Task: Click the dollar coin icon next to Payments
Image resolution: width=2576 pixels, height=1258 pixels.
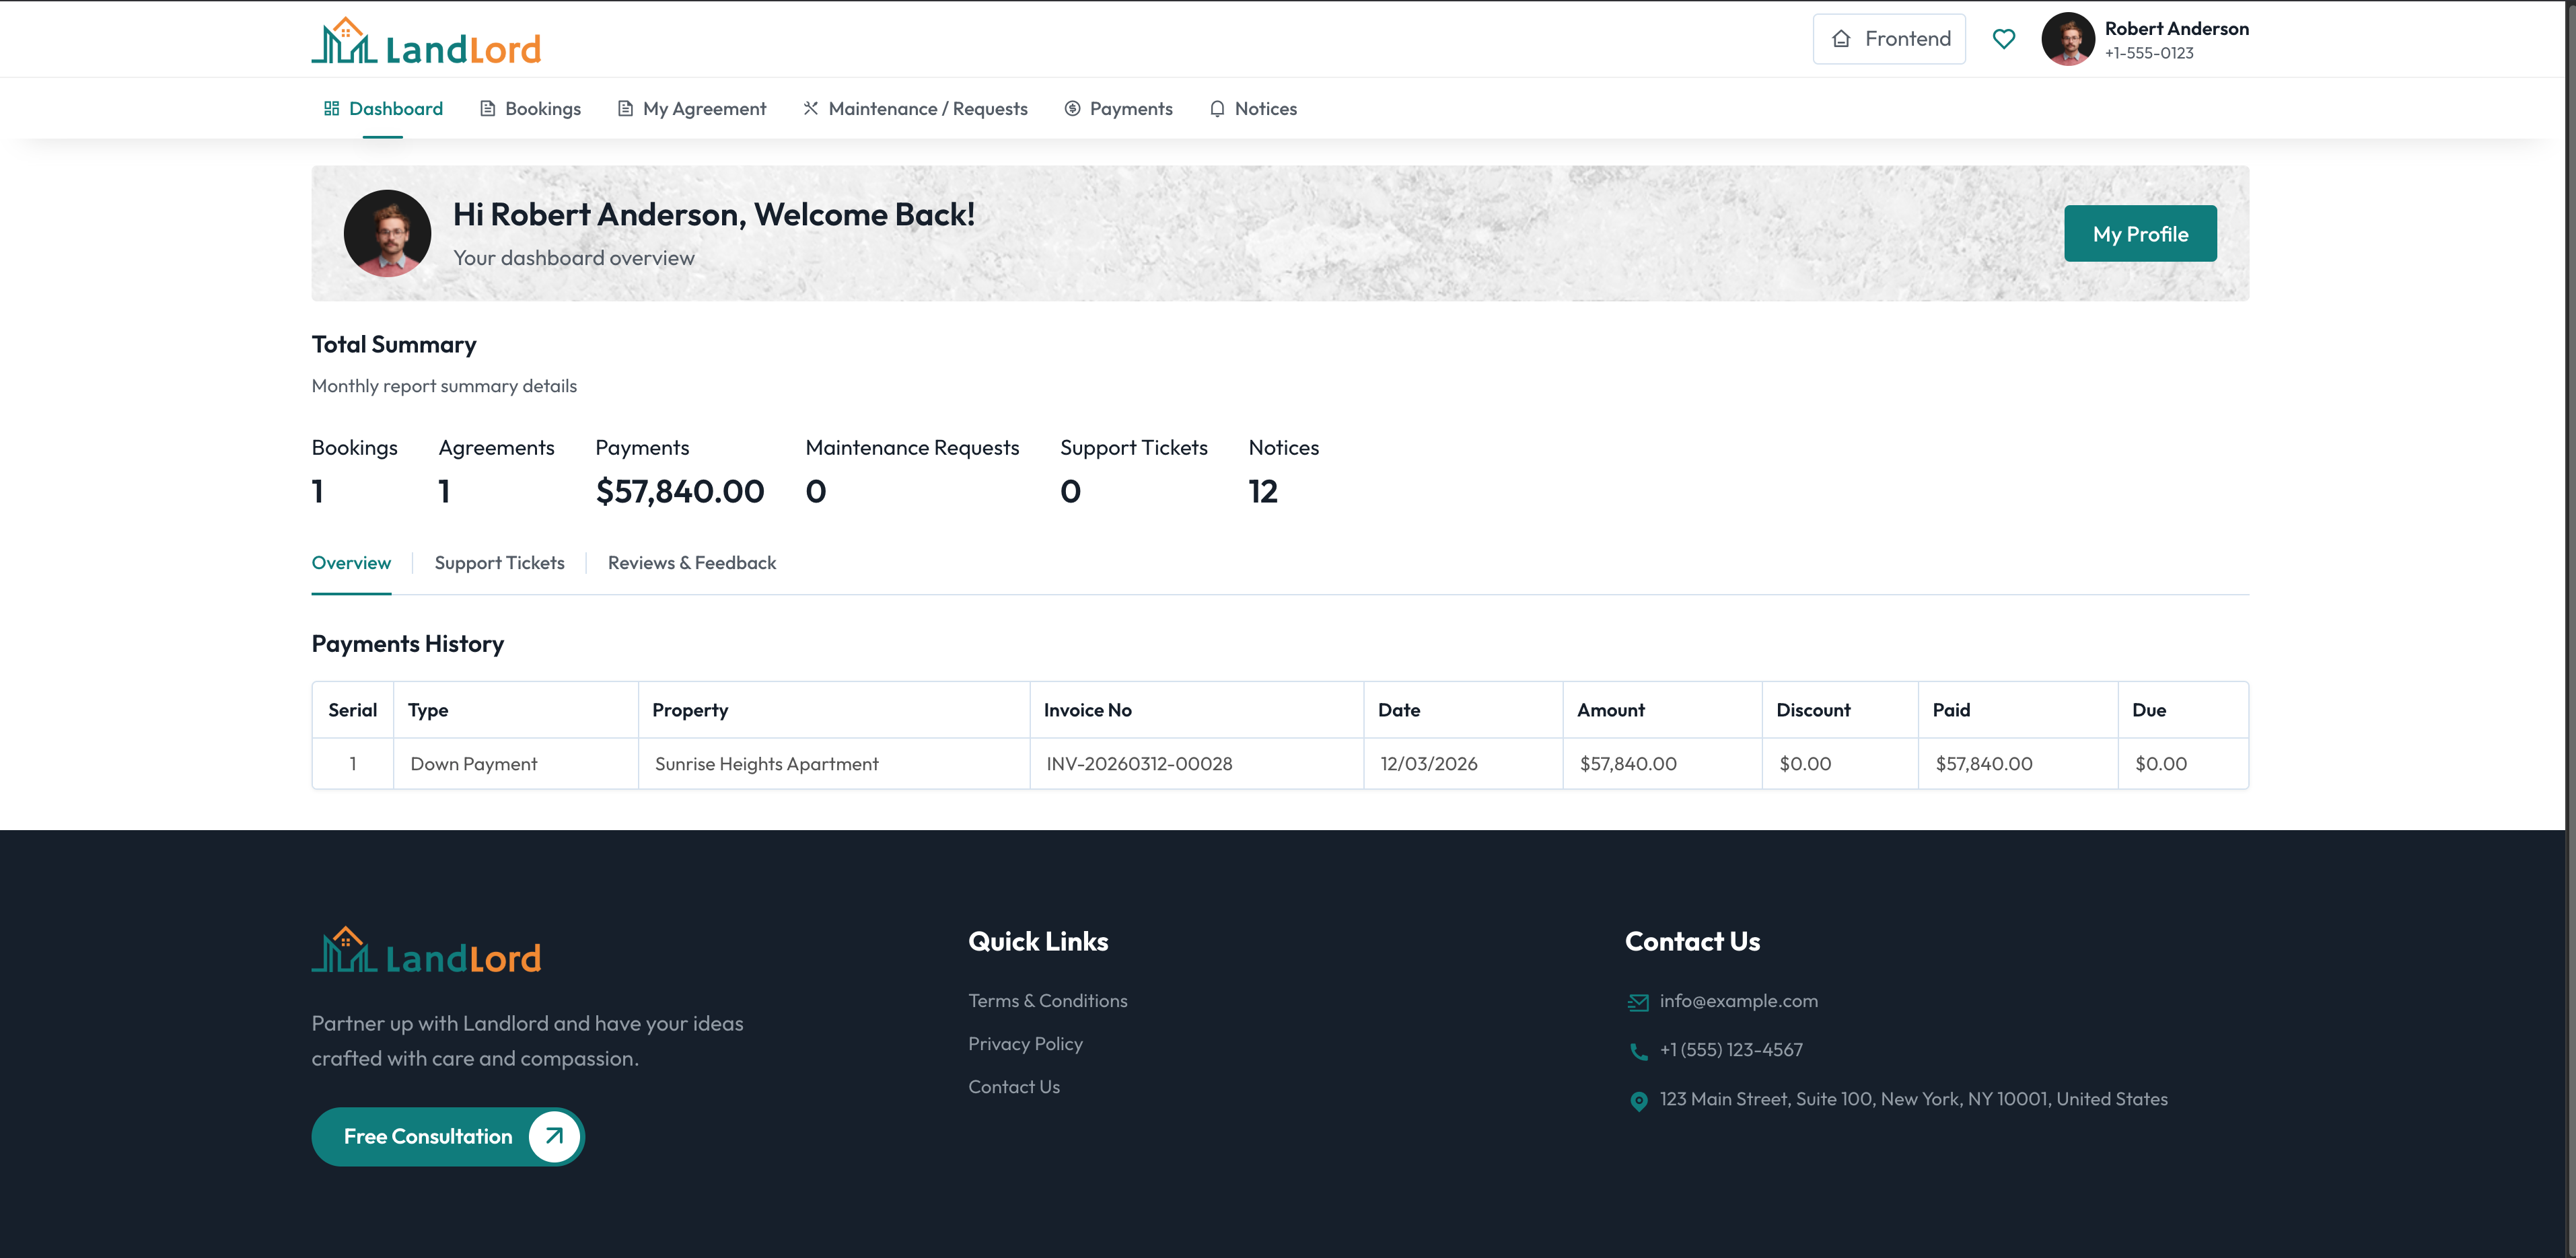Action: pyautogui.click(x=1071, y=108)
